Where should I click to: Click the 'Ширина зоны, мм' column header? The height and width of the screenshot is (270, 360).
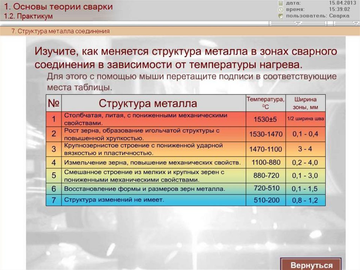coord(306,103)
